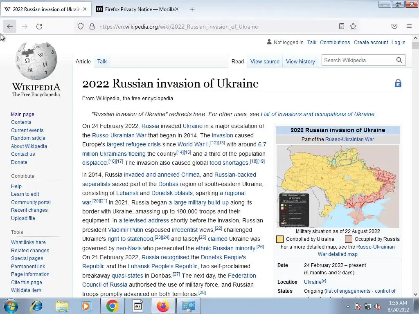This screenshot has width=419, height=314.
Task: Click the Search Wikipedia input field
Action: pyautogui.click(x=358, y=60)
